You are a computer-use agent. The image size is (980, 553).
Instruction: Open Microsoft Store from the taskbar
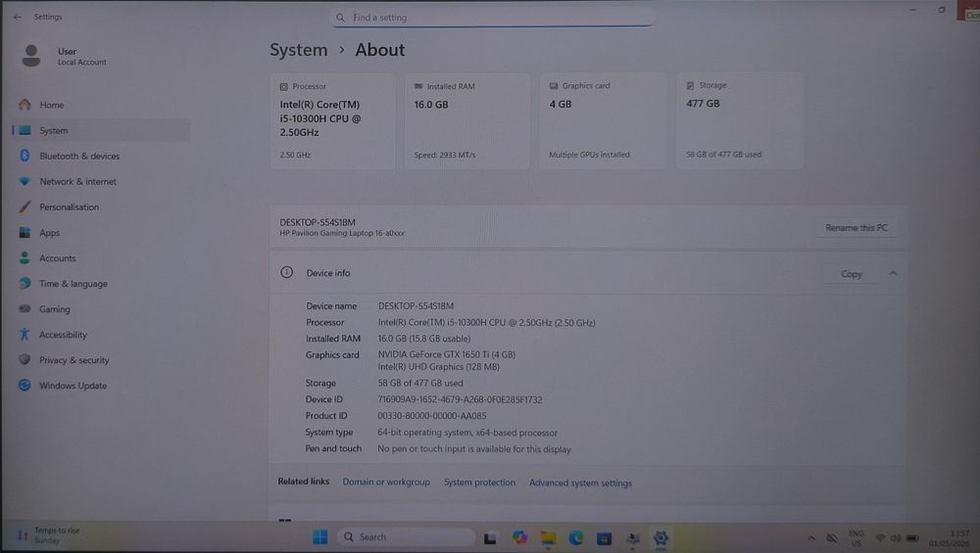604,538
